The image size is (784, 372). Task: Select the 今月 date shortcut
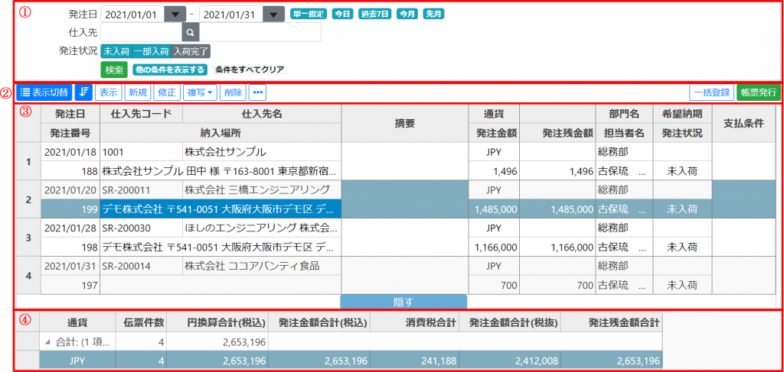click(x=407, y=15)
